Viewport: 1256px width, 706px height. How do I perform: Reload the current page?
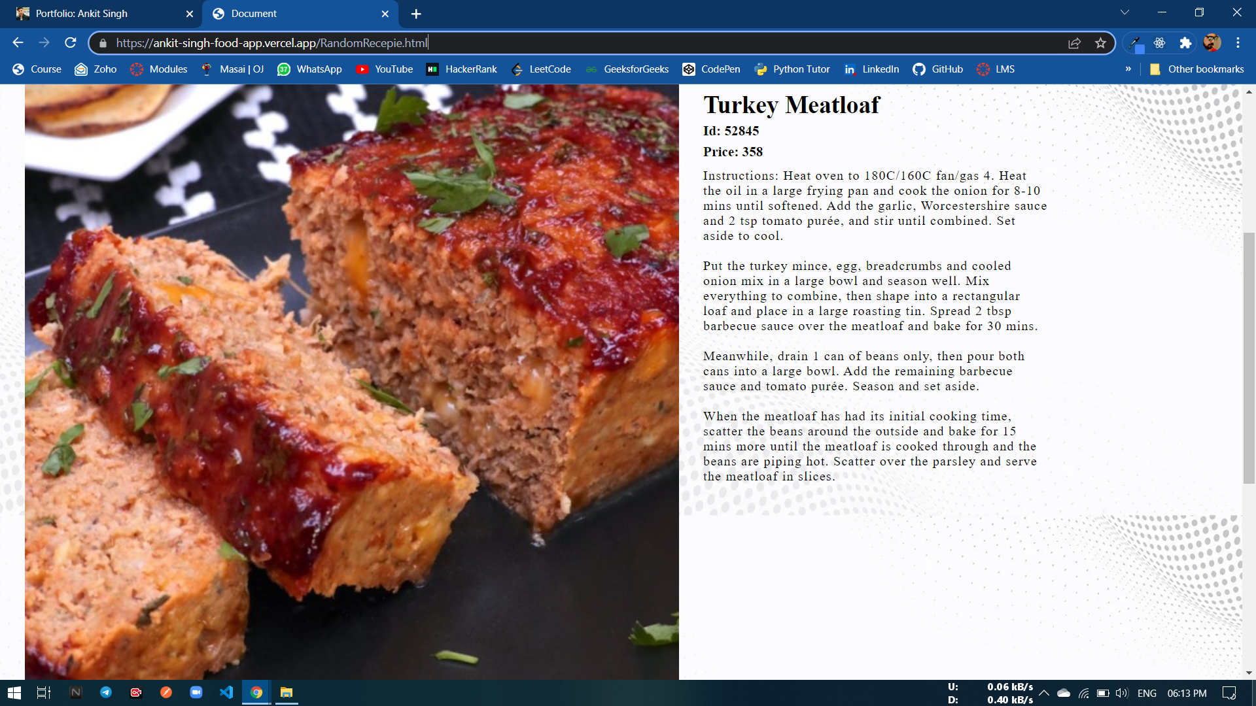coord(71,42)
